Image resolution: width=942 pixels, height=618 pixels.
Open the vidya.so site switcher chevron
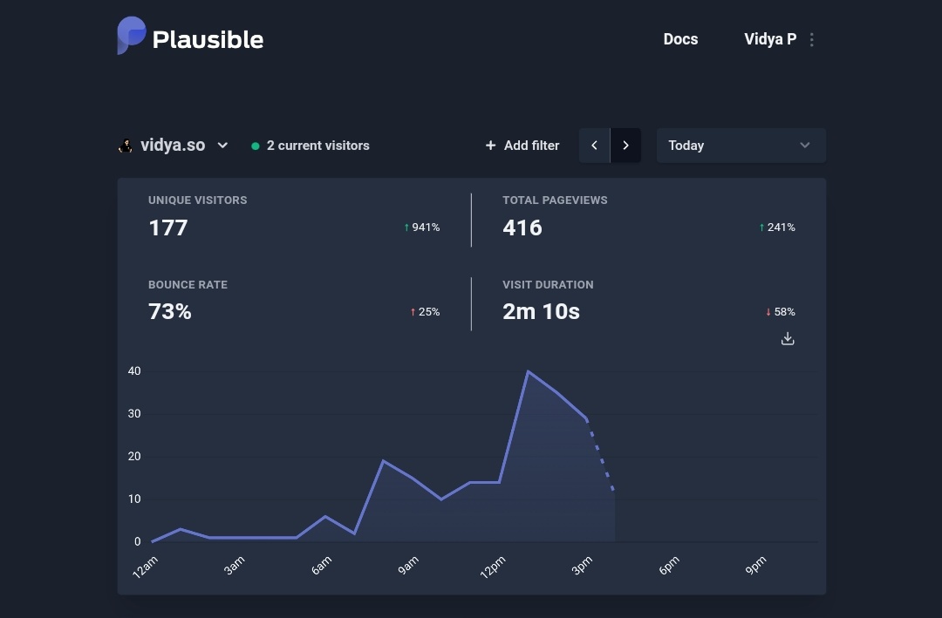[222, 146]
